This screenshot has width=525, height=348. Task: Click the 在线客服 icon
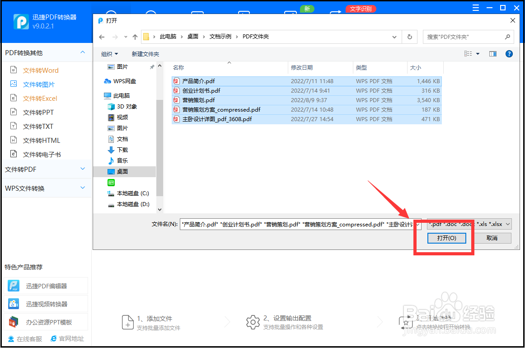pos(11,339)
